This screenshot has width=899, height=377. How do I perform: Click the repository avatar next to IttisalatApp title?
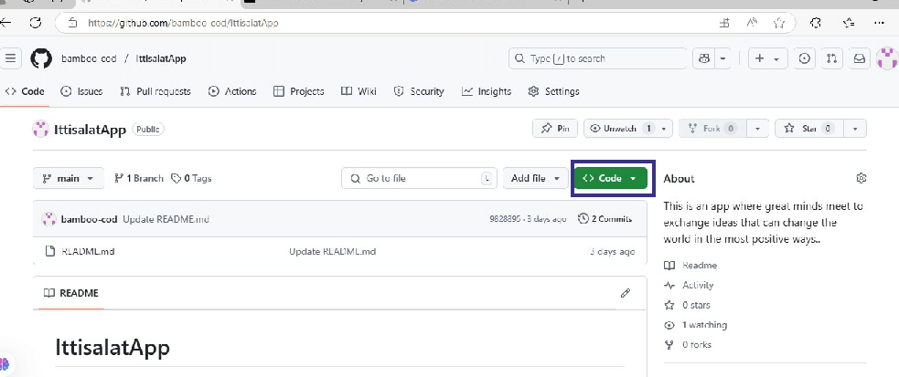point(41,130)
